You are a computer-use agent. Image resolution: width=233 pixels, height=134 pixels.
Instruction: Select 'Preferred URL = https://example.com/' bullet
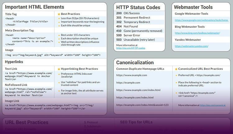pyautogui.click(x=199, y=75)
